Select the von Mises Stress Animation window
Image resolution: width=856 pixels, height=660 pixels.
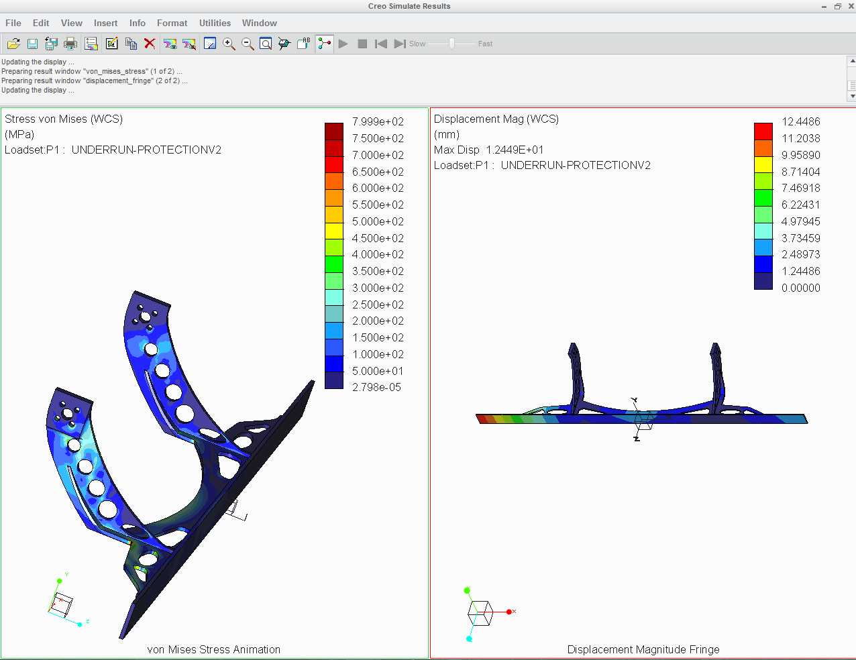pos(214,383)
